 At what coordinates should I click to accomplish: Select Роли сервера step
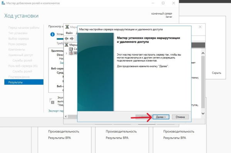pos(17,44)
